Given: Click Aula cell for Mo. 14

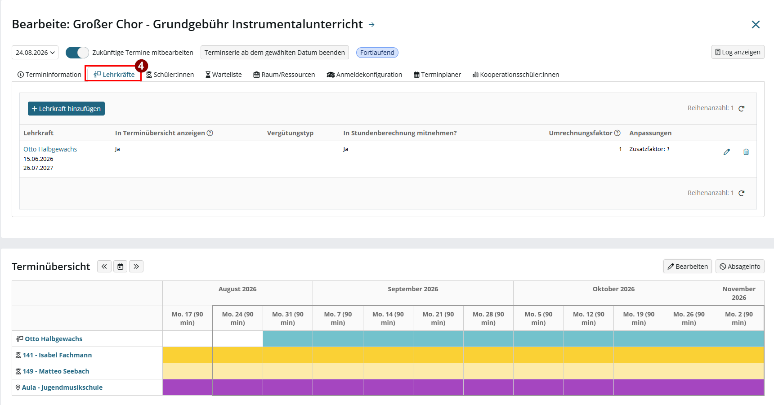Looking at the screenshot, I should [x=388, y=387].
